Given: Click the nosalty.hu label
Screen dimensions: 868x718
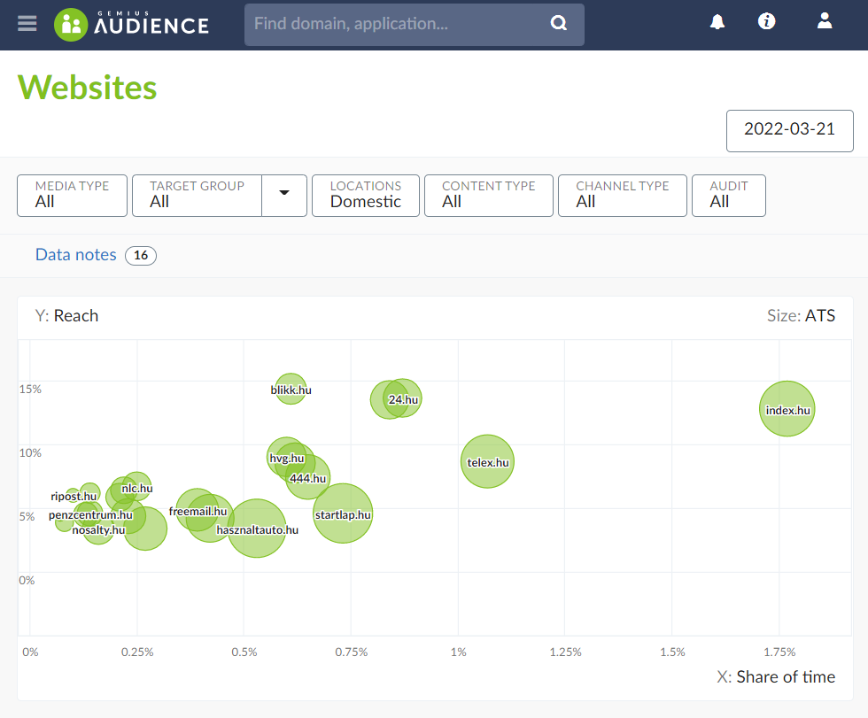Looking at the screenshot, I should [x=98, y=530].
